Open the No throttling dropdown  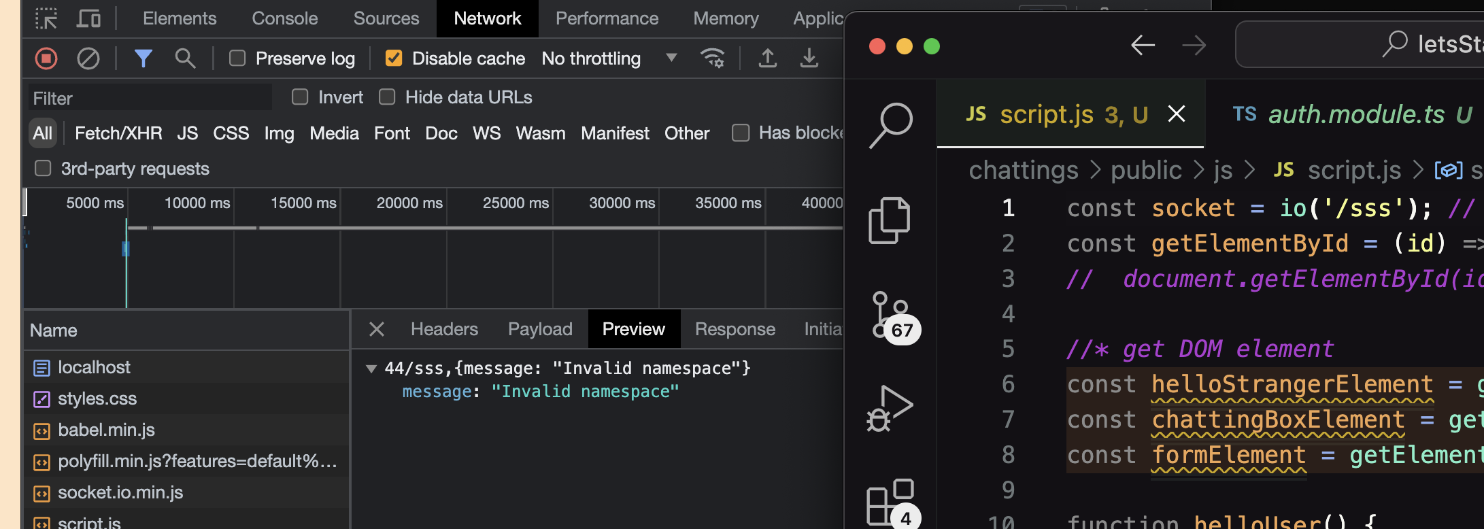609,58
